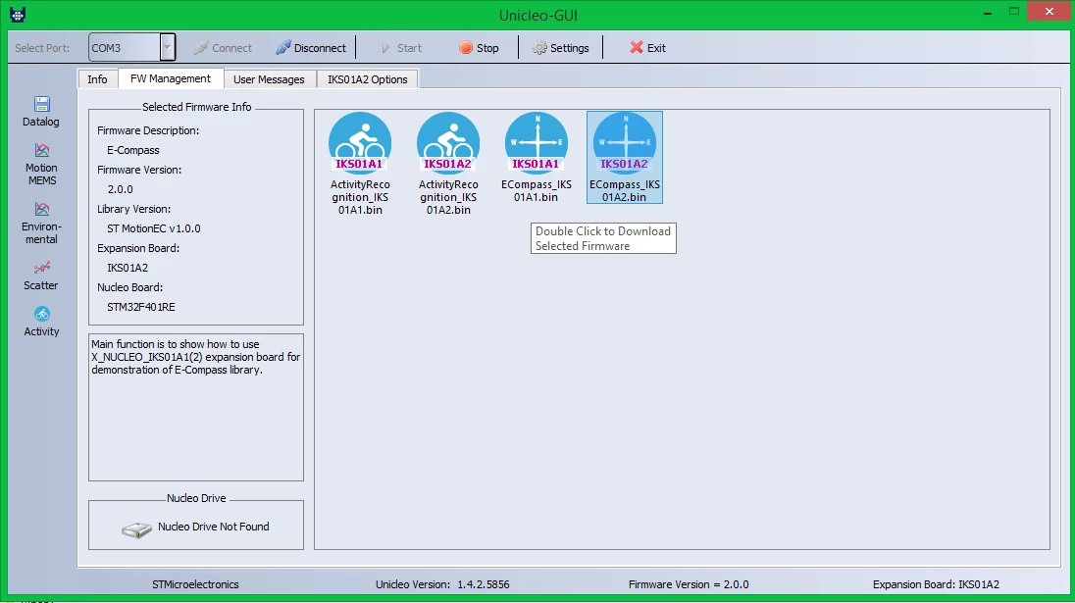This screenshot has height=603, width=1075.
Task: Select ECompass_IKS01A2.bin firmware icon
Action: (625, 158)
